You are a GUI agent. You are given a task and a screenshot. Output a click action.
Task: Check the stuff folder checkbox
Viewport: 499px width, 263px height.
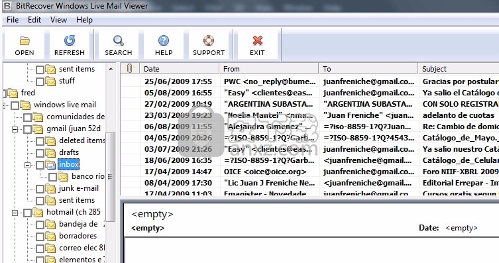pyautogui.click(x=40, y=81)
